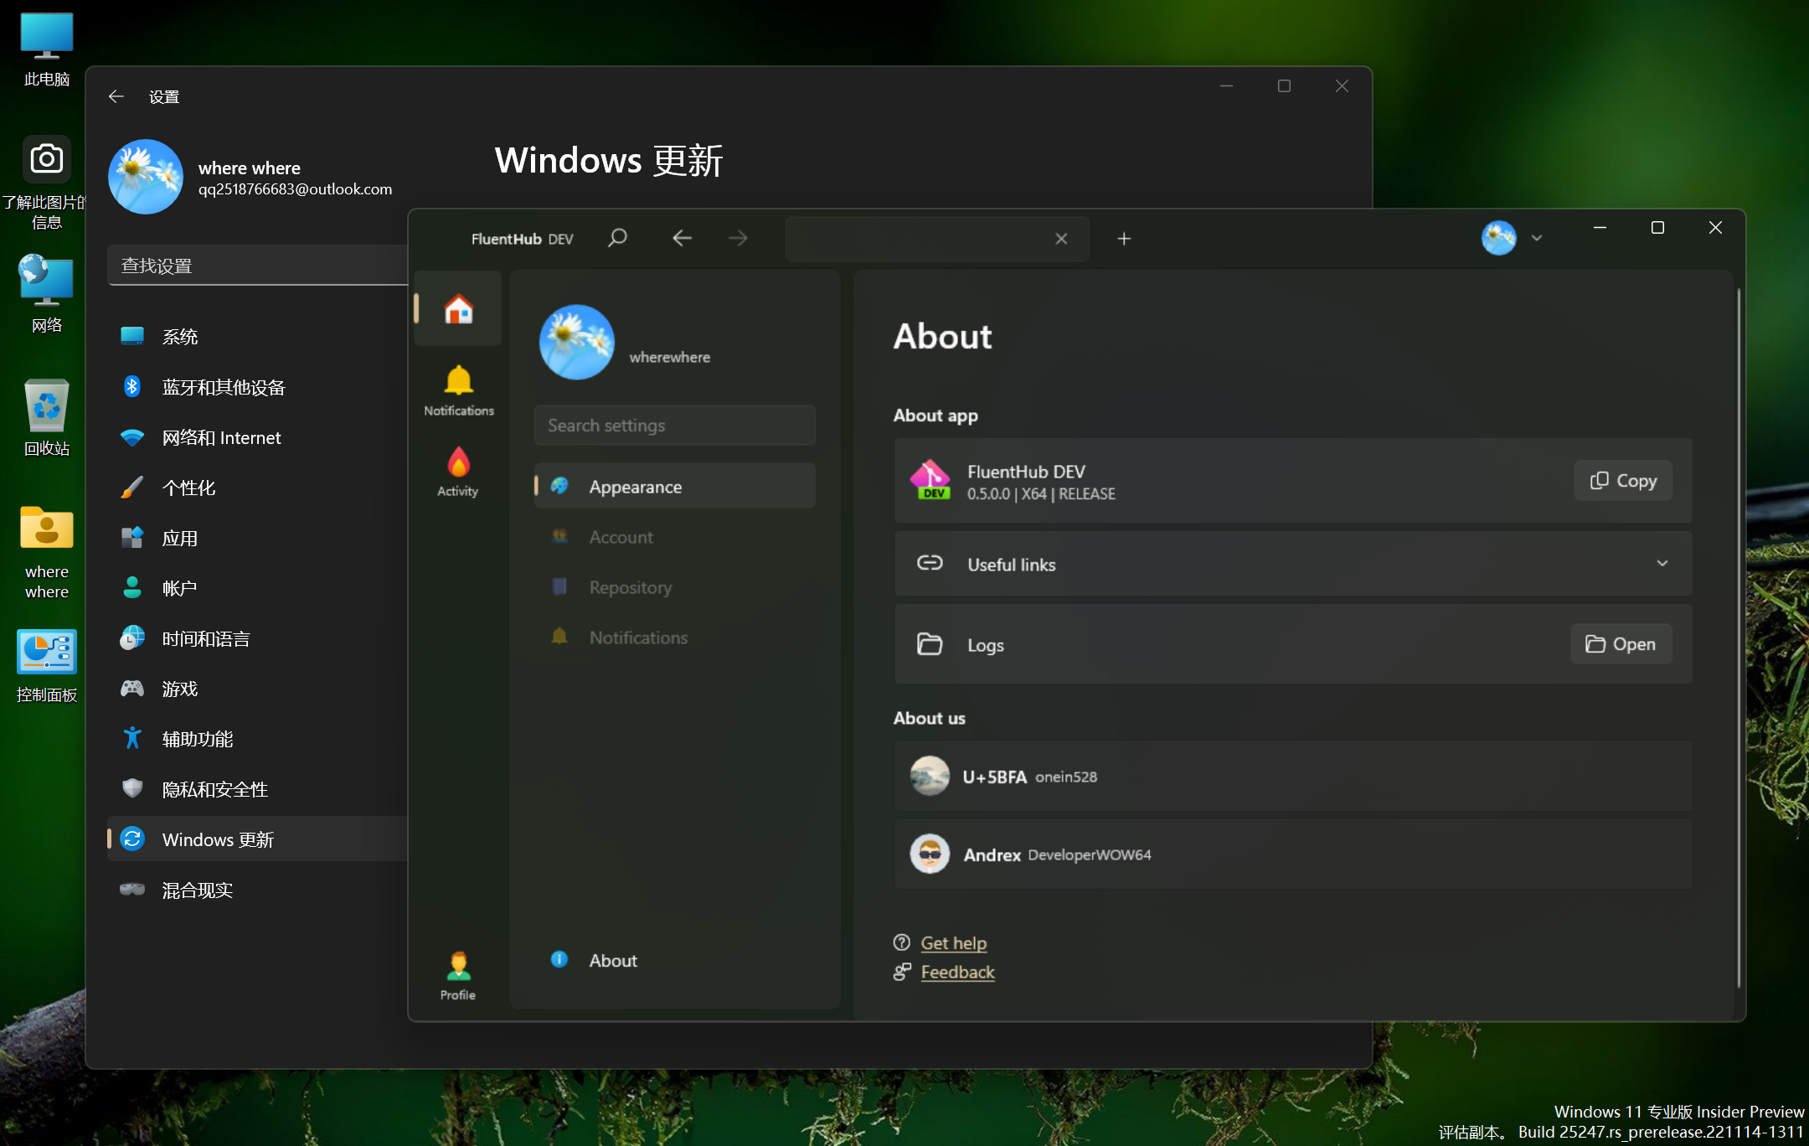The image size is (1809, 1146).
Task: Focus the Search settings field
Action: pos(674,426)
